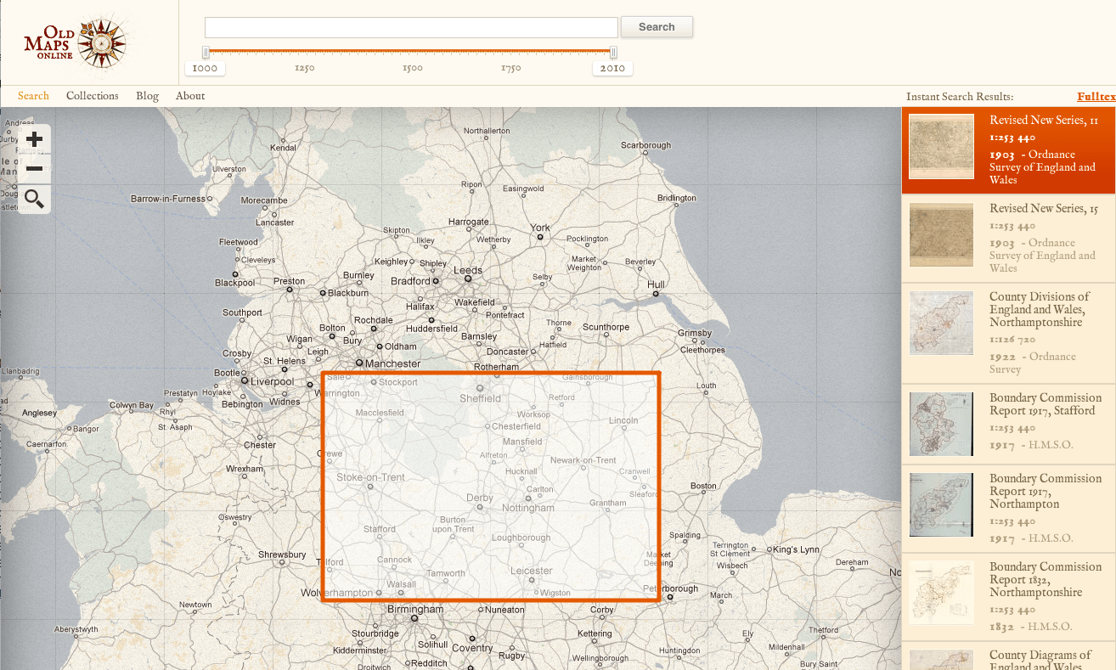Open the Blog navigation tab
Screen dimensions: 1116x670
147,96
